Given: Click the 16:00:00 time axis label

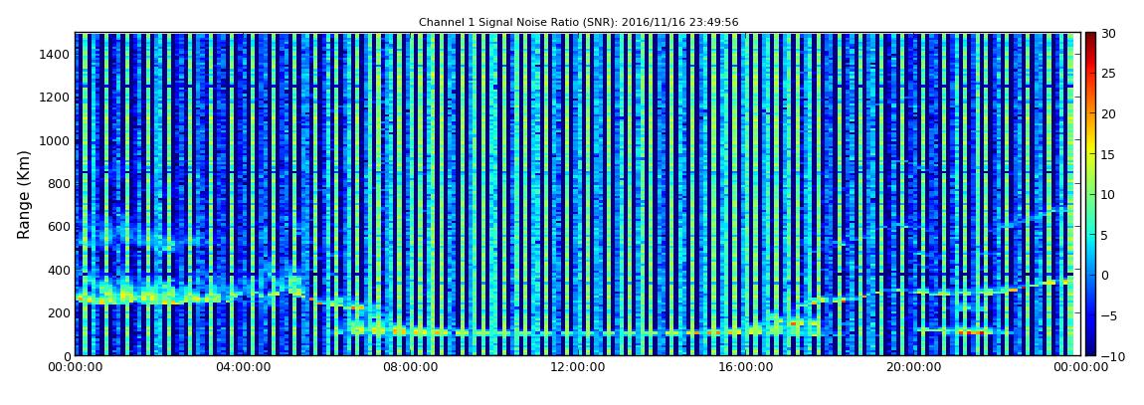Looking at the screenshot, I should [x=745, y=368].
